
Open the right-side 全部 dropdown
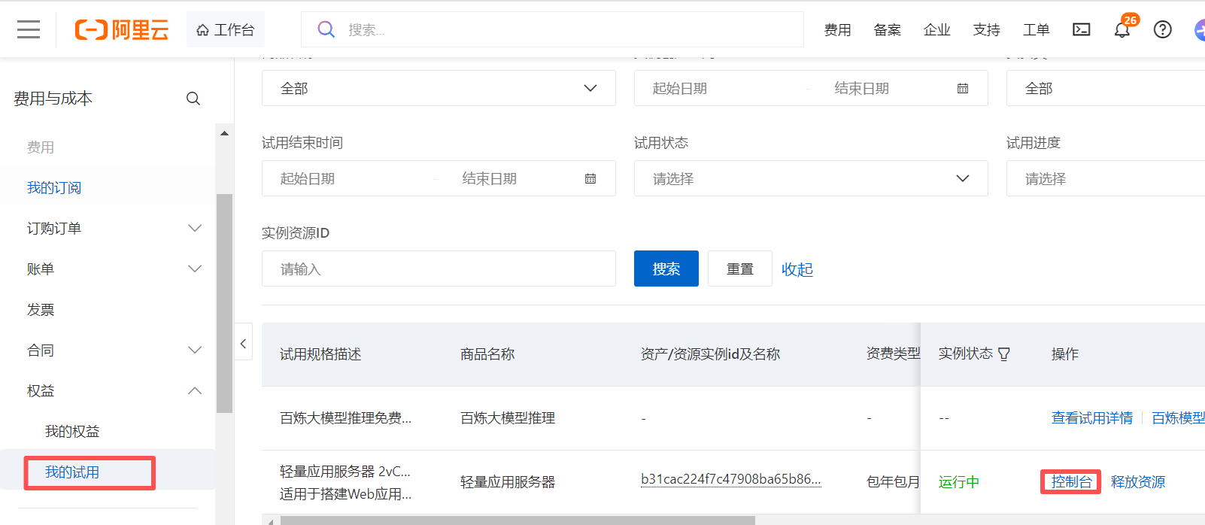coord(1106,88)
